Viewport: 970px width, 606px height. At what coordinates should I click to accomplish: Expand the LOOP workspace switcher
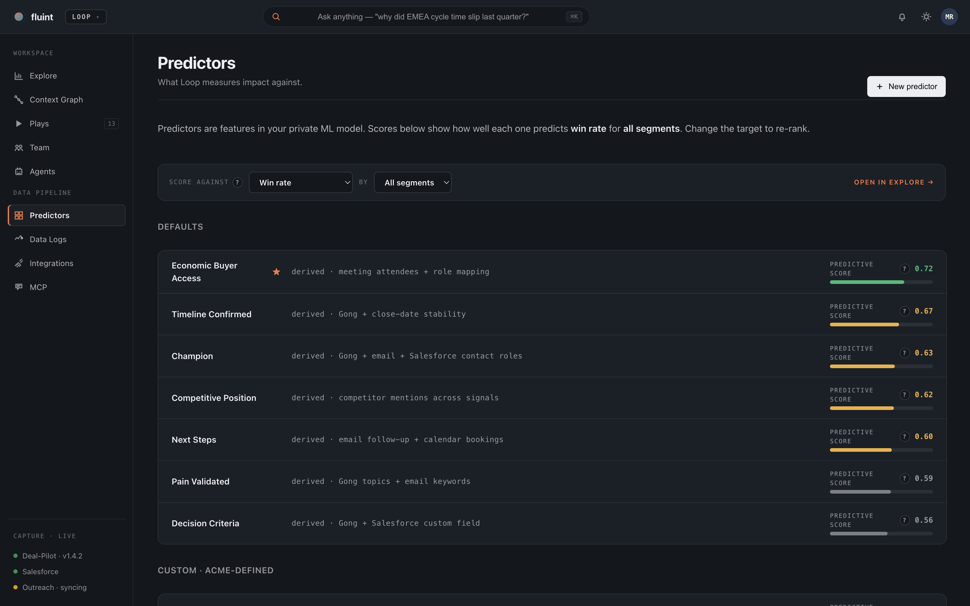point(86,17)
